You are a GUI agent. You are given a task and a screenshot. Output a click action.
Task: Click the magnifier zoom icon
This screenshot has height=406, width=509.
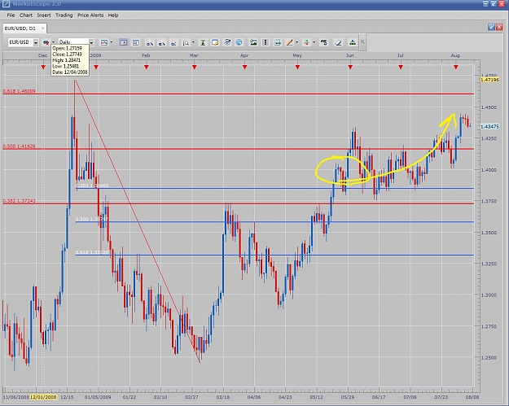coord(186,42)
